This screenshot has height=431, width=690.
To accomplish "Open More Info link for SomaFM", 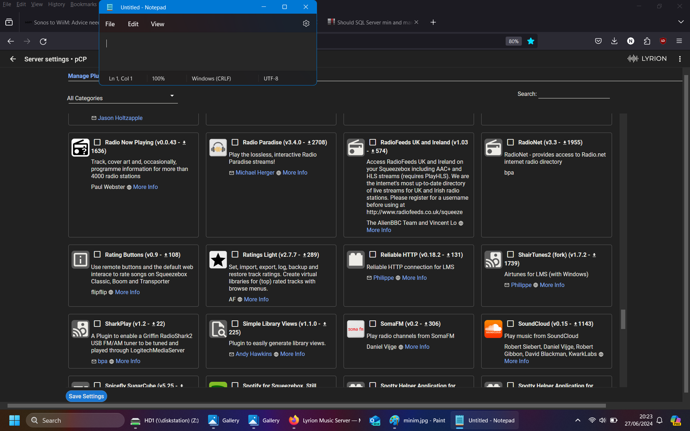I will click(417, 347).
